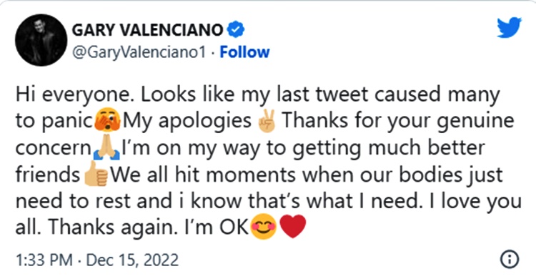
Task: Open Gary Valenciano's profile picture
Action: click(x=41, y=40)
